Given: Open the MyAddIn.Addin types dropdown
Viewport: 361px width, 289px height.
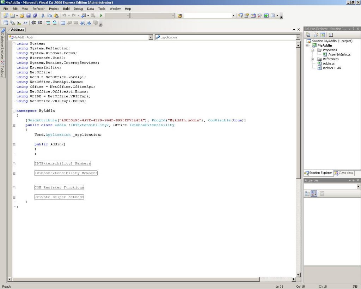Looking at the screenshot, I should 151,37.
